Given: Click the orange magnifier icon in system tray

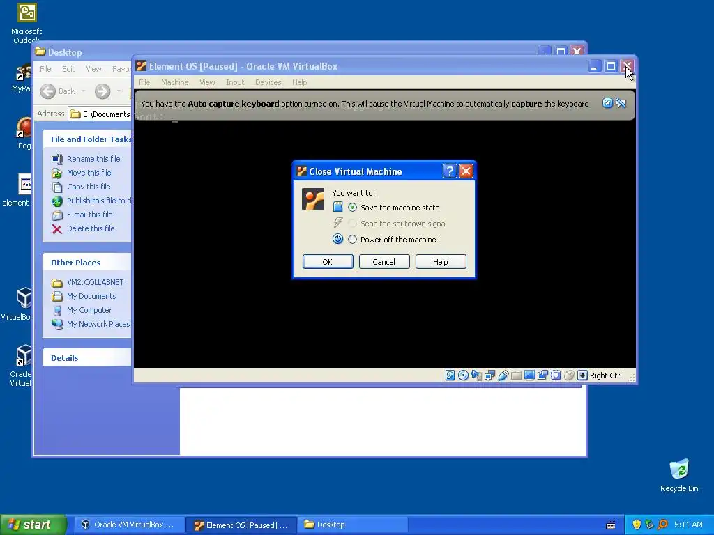Looking at the screenshot, I should click(662, 525).
